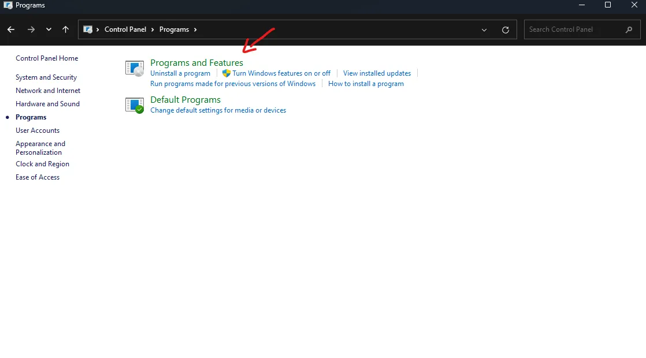646x358 pixels.
Task: Open Network and Internet category
Action: tap(48, 91)
